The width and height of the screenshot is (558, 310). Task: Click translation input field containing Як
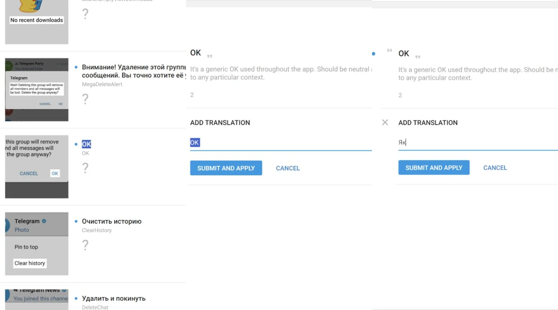coord(478,142)
